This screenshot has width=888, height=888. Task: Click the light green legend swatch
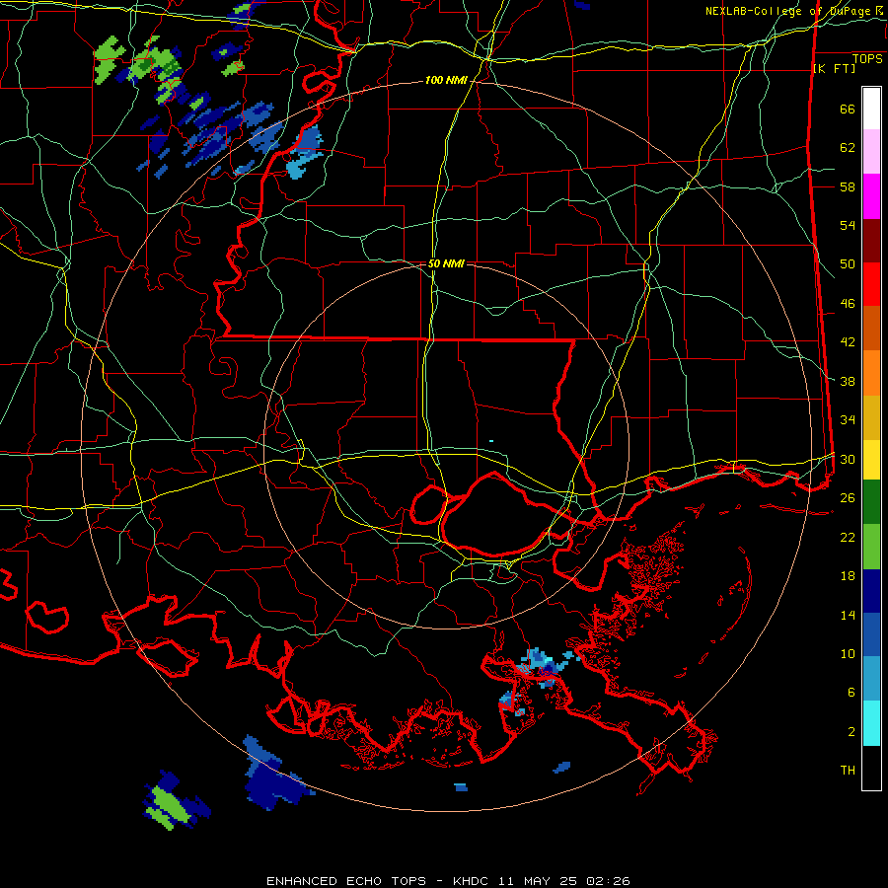pyautogui.click(x=871, y=547)
